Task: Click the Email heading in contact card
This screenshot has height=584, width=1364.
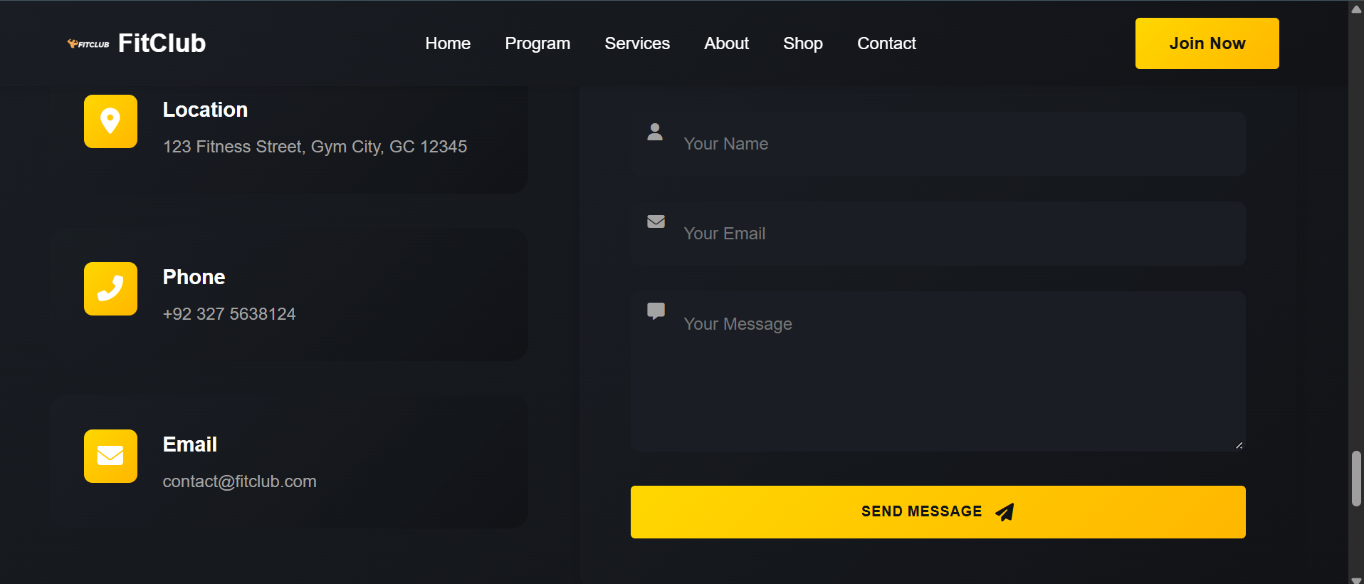Action: tap(190, 444)
